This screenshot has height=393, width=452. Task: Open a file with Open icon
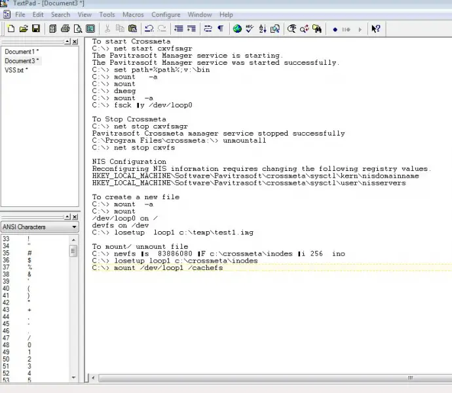pos(24,29)
